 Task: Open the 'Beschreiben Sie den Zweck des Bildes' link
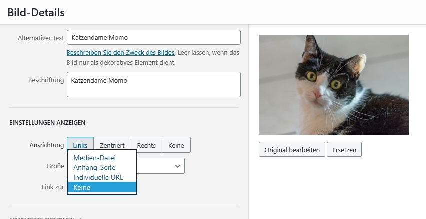coord(121,52)
